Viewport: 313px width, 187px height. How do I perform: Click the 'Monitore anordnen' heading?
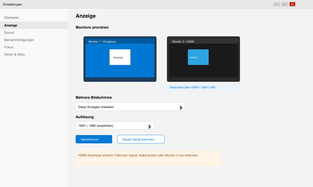(92, 27)
